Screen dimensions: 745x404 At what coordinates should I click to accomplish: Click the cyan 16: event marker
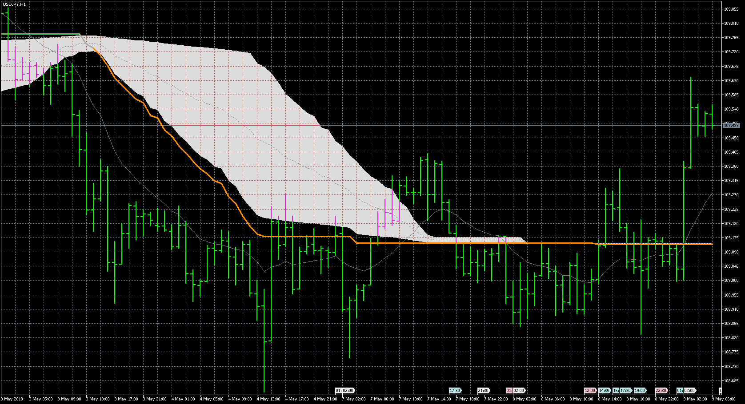pos(616,391)
